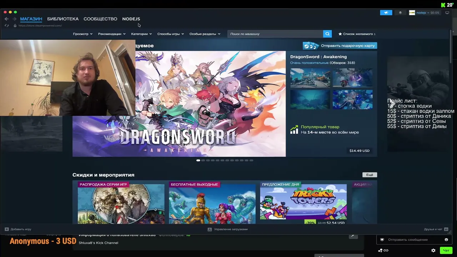Viewport: 457px width, 257px height.
Task: Switch to Big Picture mode with the monitor icon
Action: (447, 12)
